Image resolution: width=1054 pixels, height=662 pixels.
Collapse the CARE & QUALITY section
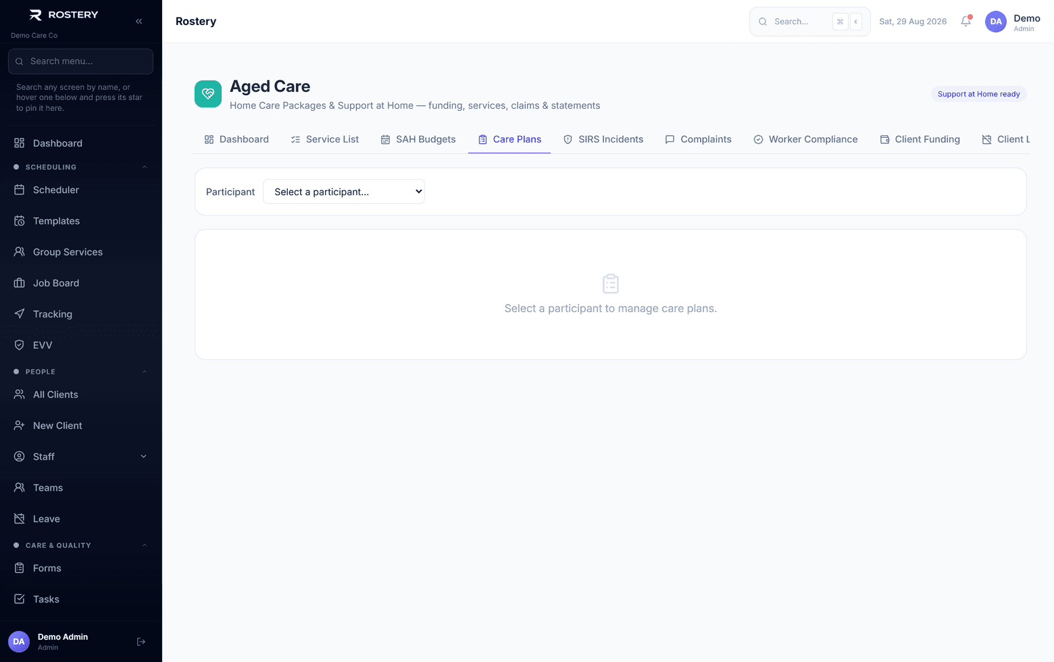pyautogui.click(x=81, y=545)
